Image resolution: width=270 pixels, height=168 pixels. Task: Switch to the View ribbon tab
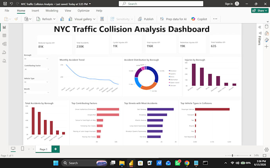tap(68, 11)
